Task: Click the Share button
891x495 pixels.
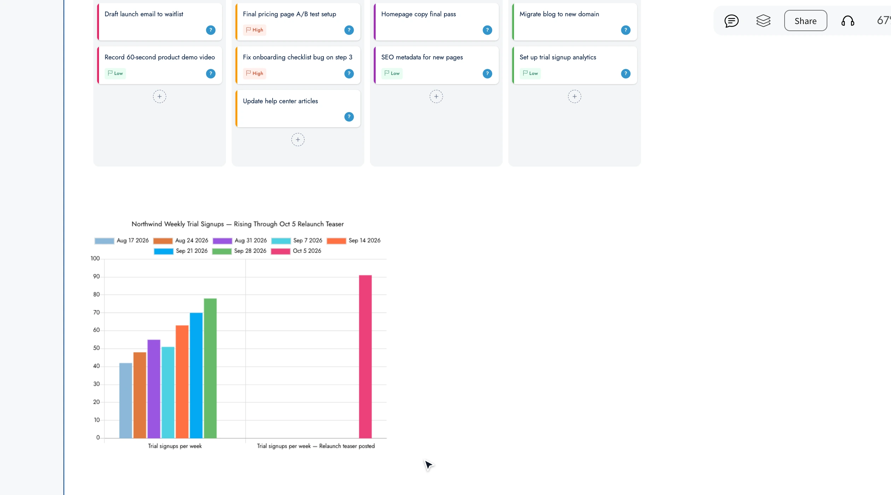Action: pyautogui.click(x=805, y=21)
